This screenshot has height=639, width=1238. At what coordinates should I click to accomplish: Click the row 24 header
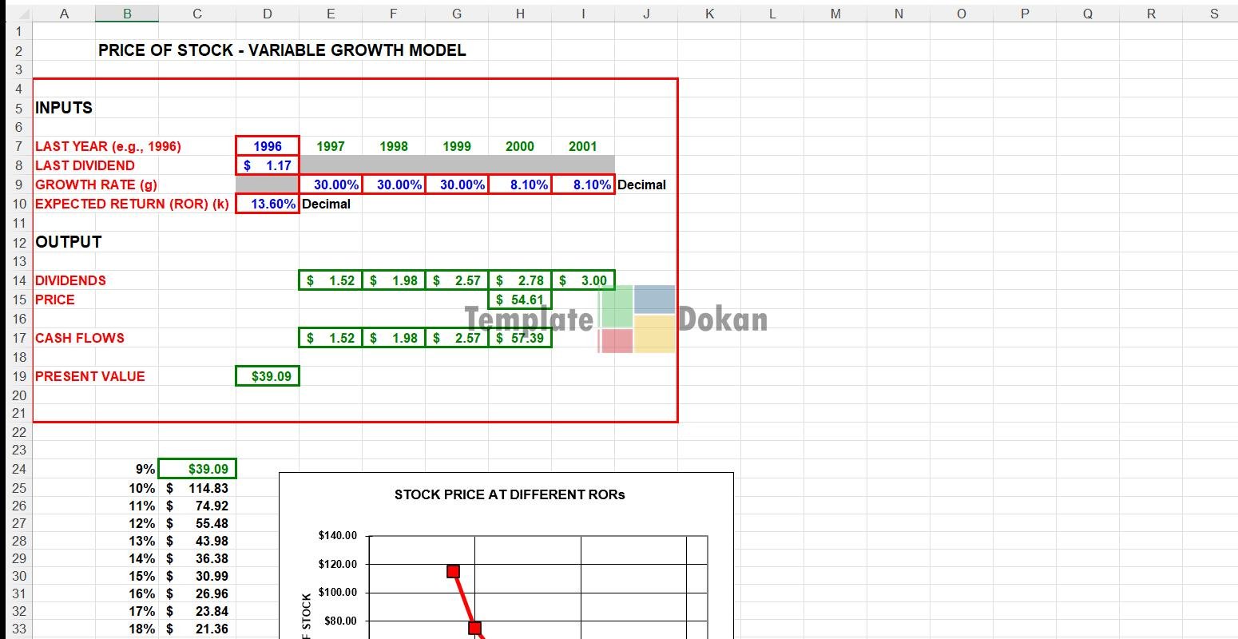19,470
